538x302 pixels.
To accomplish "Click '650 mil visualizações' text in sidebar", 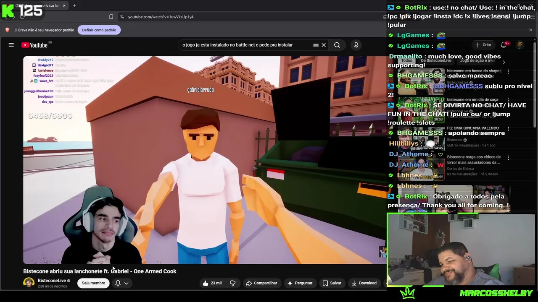I will [463, 146].
